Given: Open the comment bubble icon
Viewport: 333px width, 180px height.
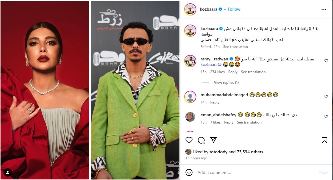Looking at the screenshot, I should pos(201,140).
